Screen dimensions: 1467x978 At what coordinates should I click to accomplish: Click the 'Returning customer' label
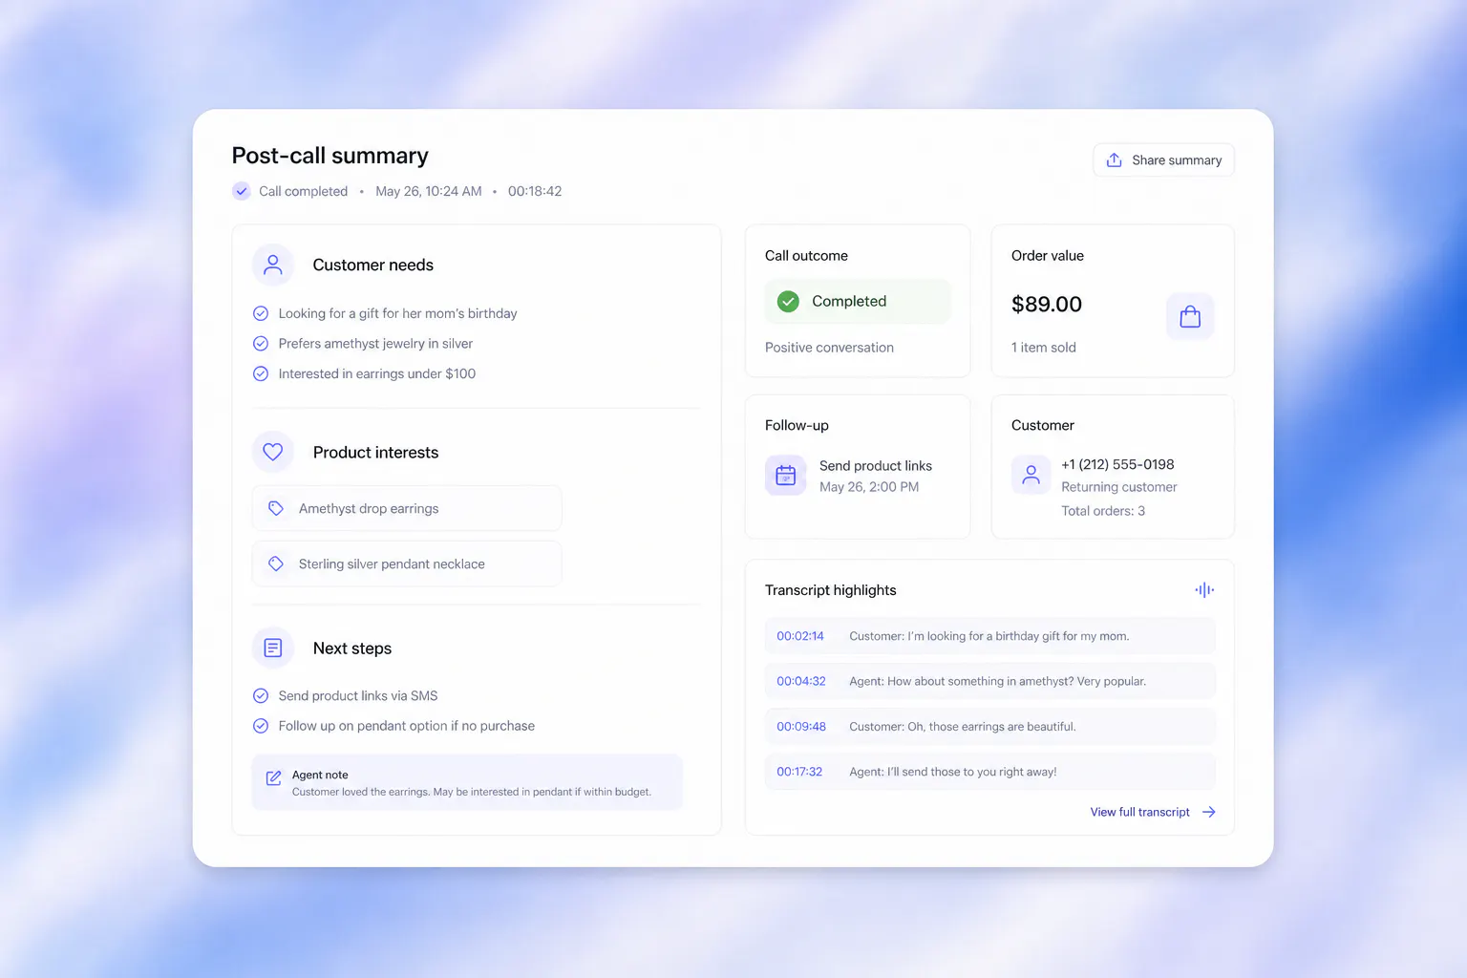click(x=1119, y=487)
